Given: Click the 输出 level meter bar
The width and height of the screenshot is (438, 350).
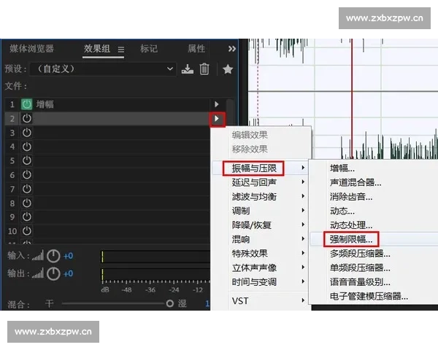Looking at the screenshot, I should coord(155,274).
